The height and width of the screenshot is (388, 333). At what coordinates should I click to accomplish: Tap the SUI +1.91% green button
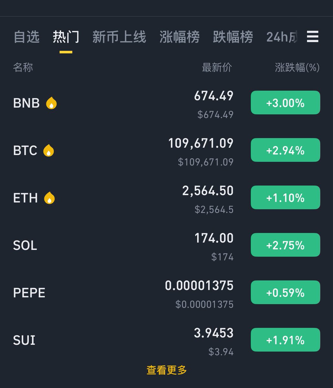pyautogui.click(x=285, y=339)
